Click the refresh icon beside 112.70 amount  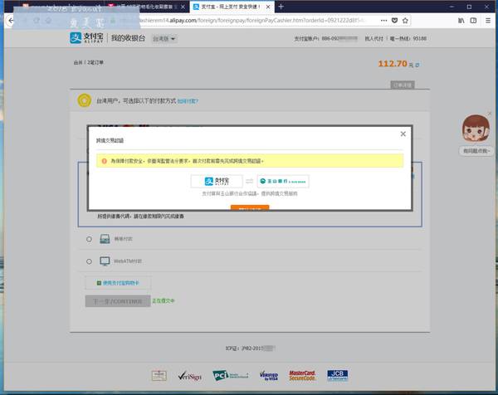coord(417,65)
